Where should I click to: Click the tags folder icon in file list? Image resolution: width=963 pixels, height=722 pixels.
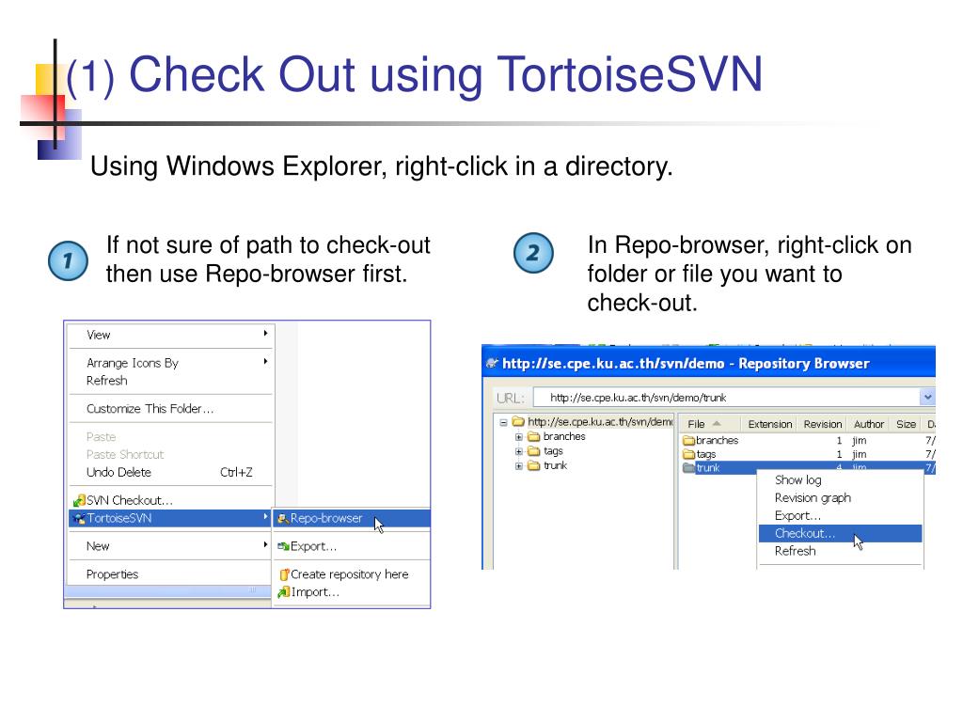pyautogui.click(x=688, y=454)
